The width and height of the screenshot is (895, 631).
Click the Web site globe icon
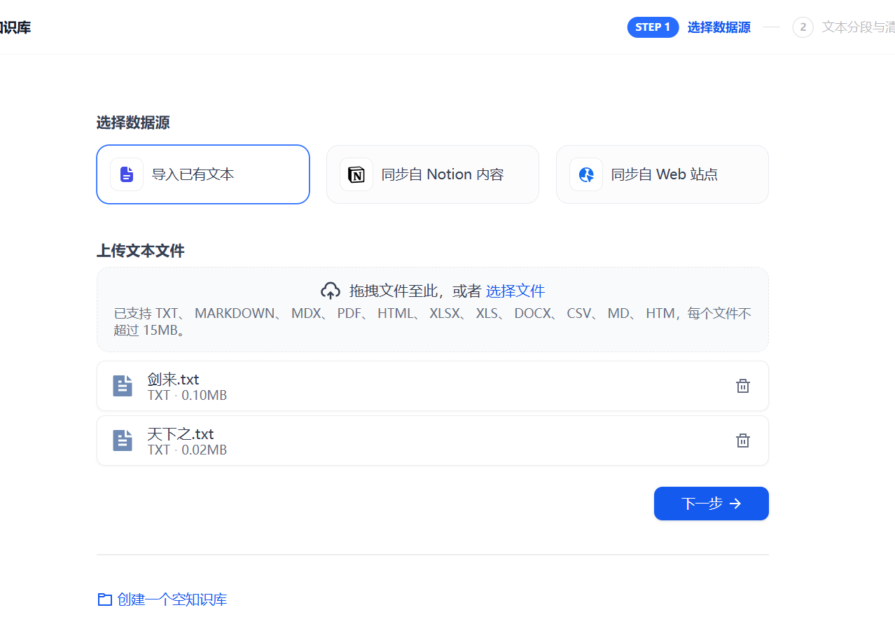[586, 174]
